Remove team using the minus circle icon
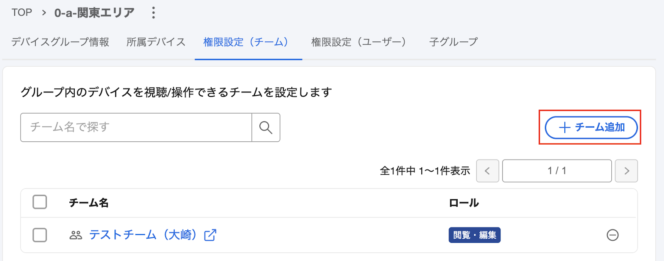 point(613,235)
